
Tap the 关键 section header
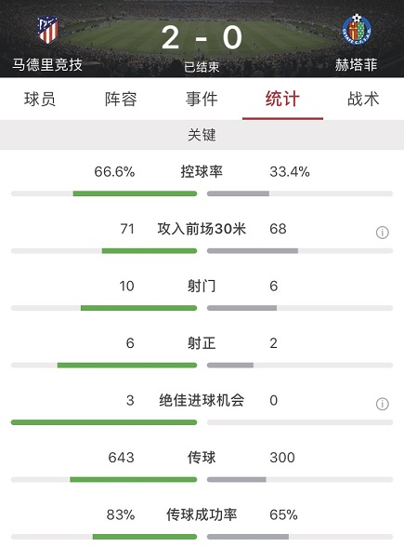coord(202,135)
